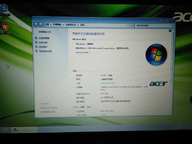Click the scrollbar down arrow

coord(170,113)
